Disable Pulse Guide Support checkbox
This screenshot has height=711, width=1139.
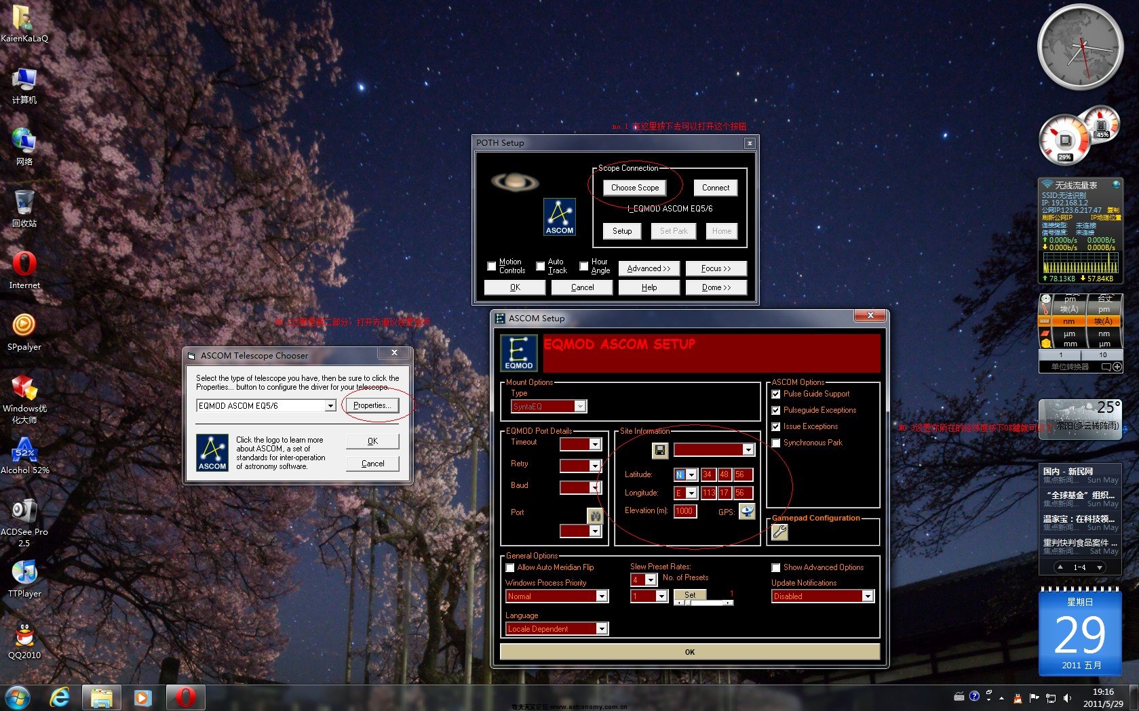click(776, 394)
